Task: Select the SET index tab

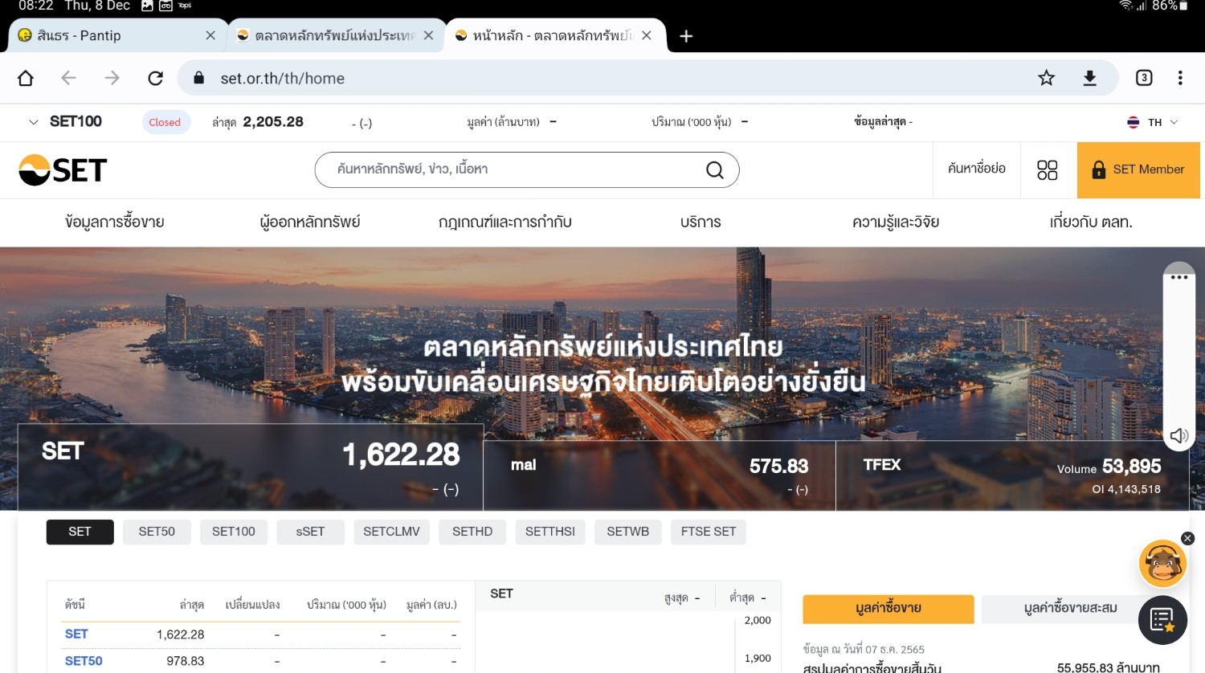Action: [x=80, y=532]
